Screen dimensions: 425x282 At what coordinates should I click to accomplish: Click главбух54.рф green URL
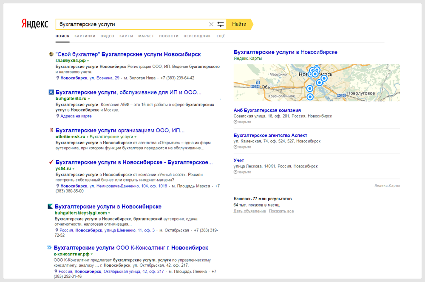[71, 61]
